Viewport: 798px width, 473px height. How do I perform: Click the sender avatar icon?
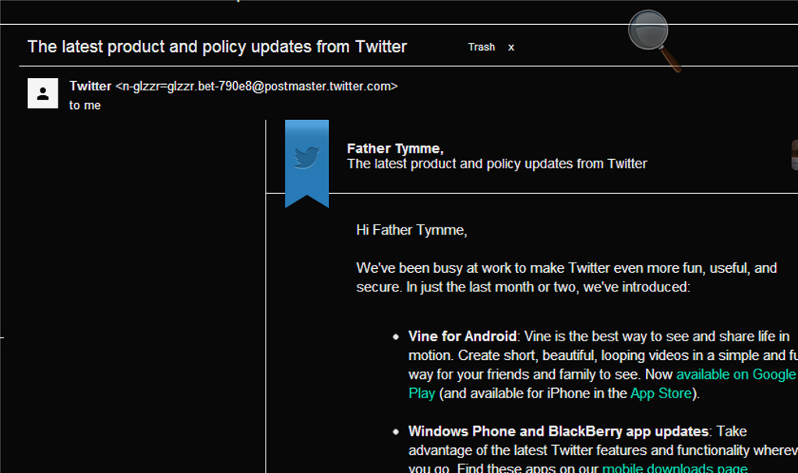click(x=43, y=94)
